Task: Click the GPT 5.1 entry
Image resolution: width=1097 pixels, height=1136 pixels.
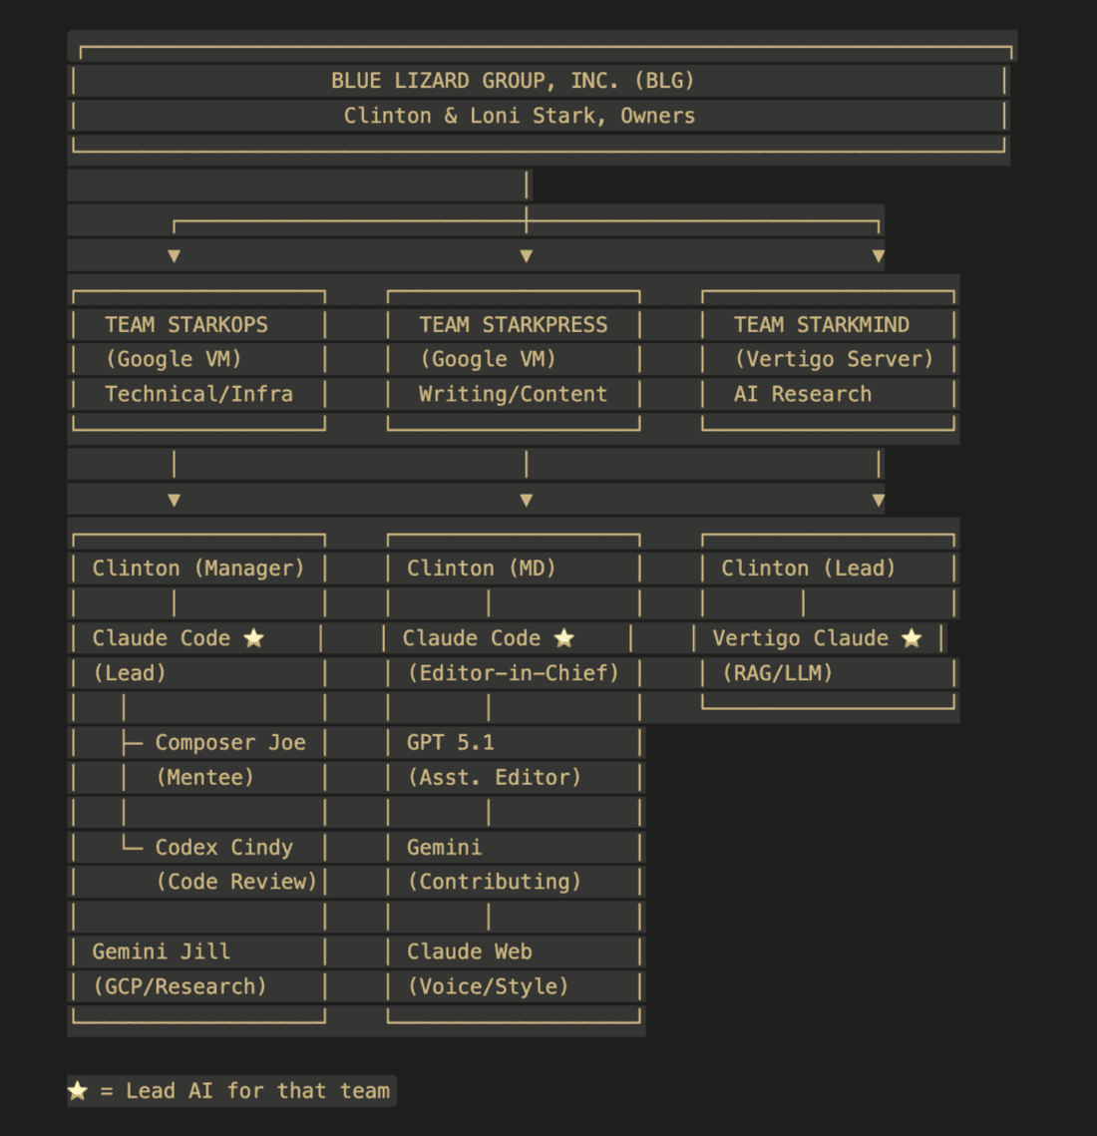Action: pos(450,743)
